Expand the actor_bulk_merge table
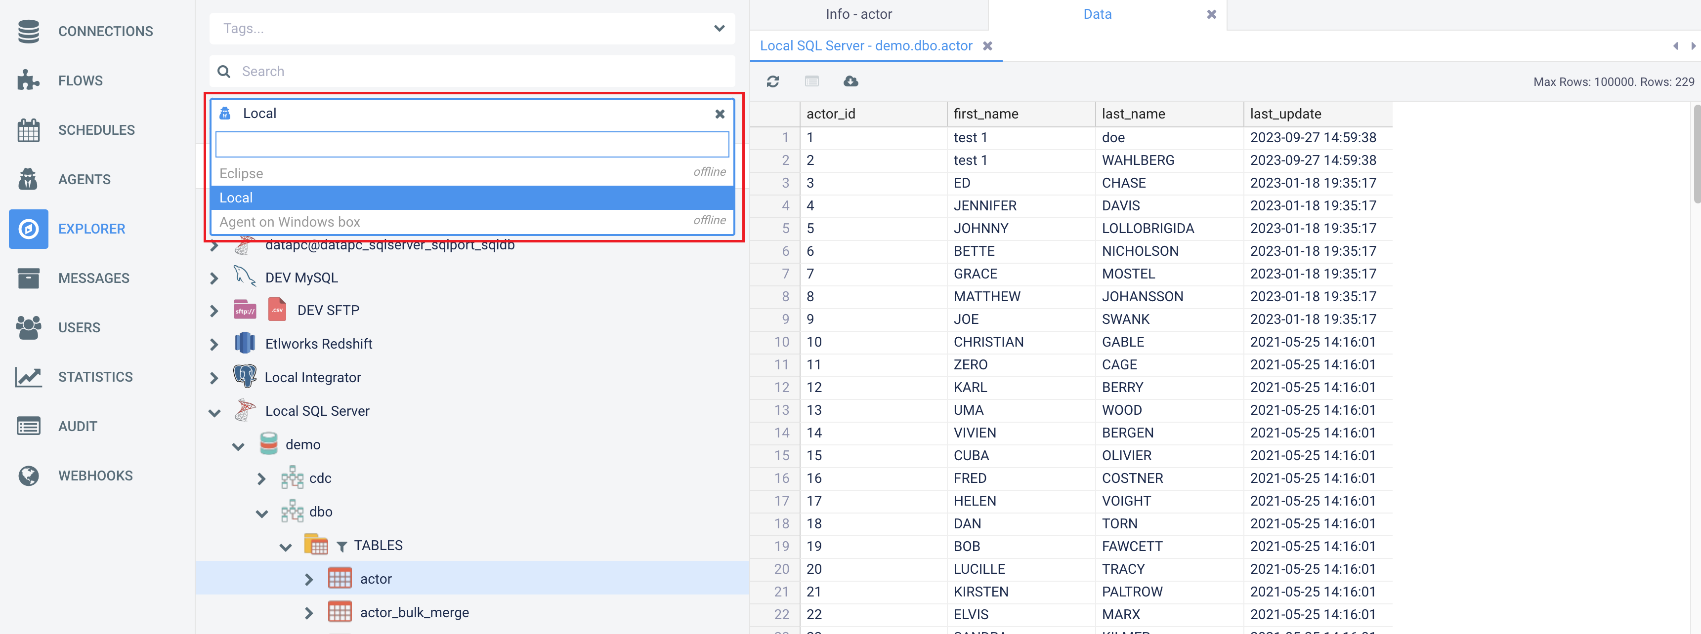The image size is (1701, 634). click(x=308, y=613)
